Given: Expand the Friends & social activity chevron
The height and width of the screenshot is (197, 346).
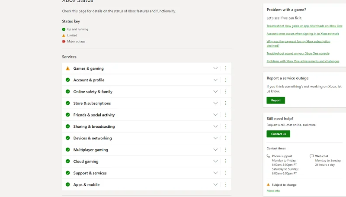Looking at the screenshot, I should pos(215,115).
